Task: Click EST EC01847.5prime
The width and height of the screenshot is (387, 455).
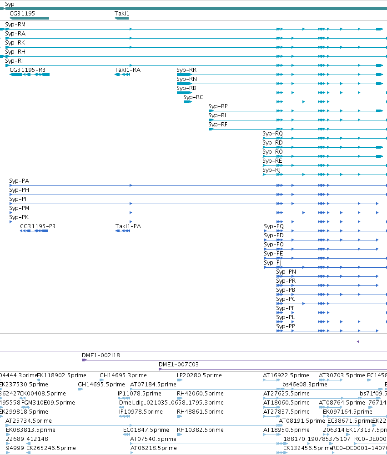Action: point(146,430)
